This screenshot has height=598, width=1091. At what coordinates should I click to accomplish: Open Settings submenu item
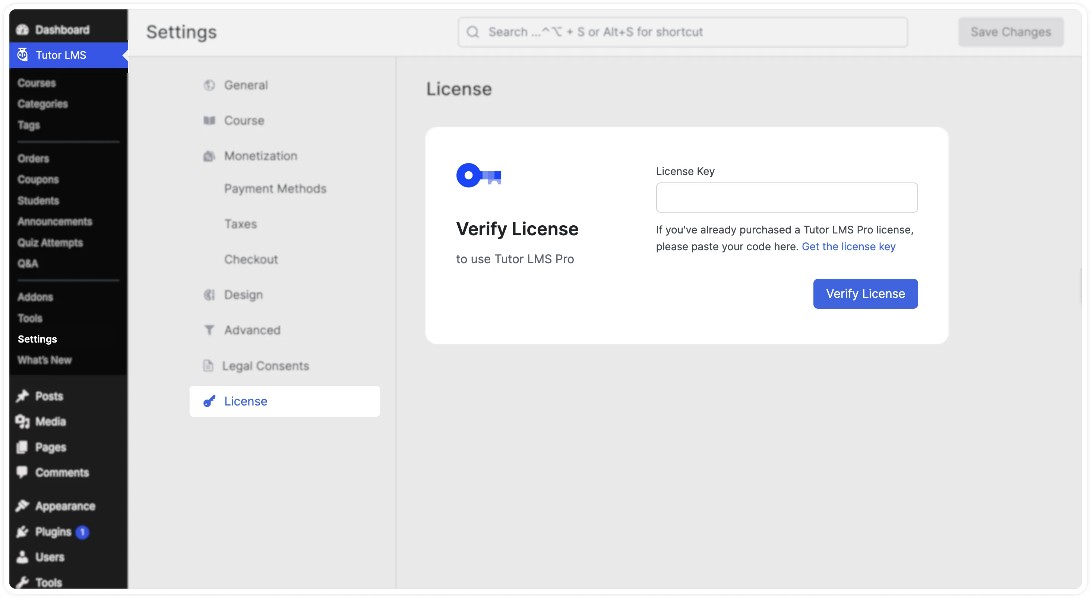[x=37, y=339]
